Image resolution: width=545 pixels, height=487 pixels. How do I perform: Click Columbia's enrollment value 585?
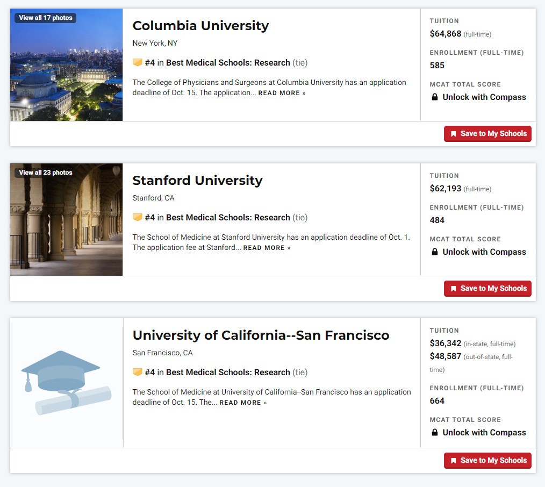437,66
